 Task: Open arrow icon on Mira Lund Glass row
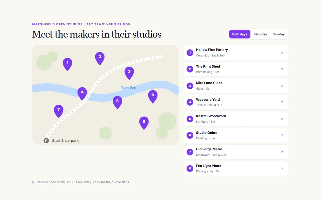pyautogui.click(x=282, y=86)
